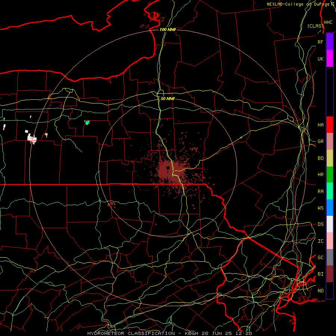This screenshot has width=336, height=336.
Task: Click the white and pink snow echo cluster
Action: point(32,138)
